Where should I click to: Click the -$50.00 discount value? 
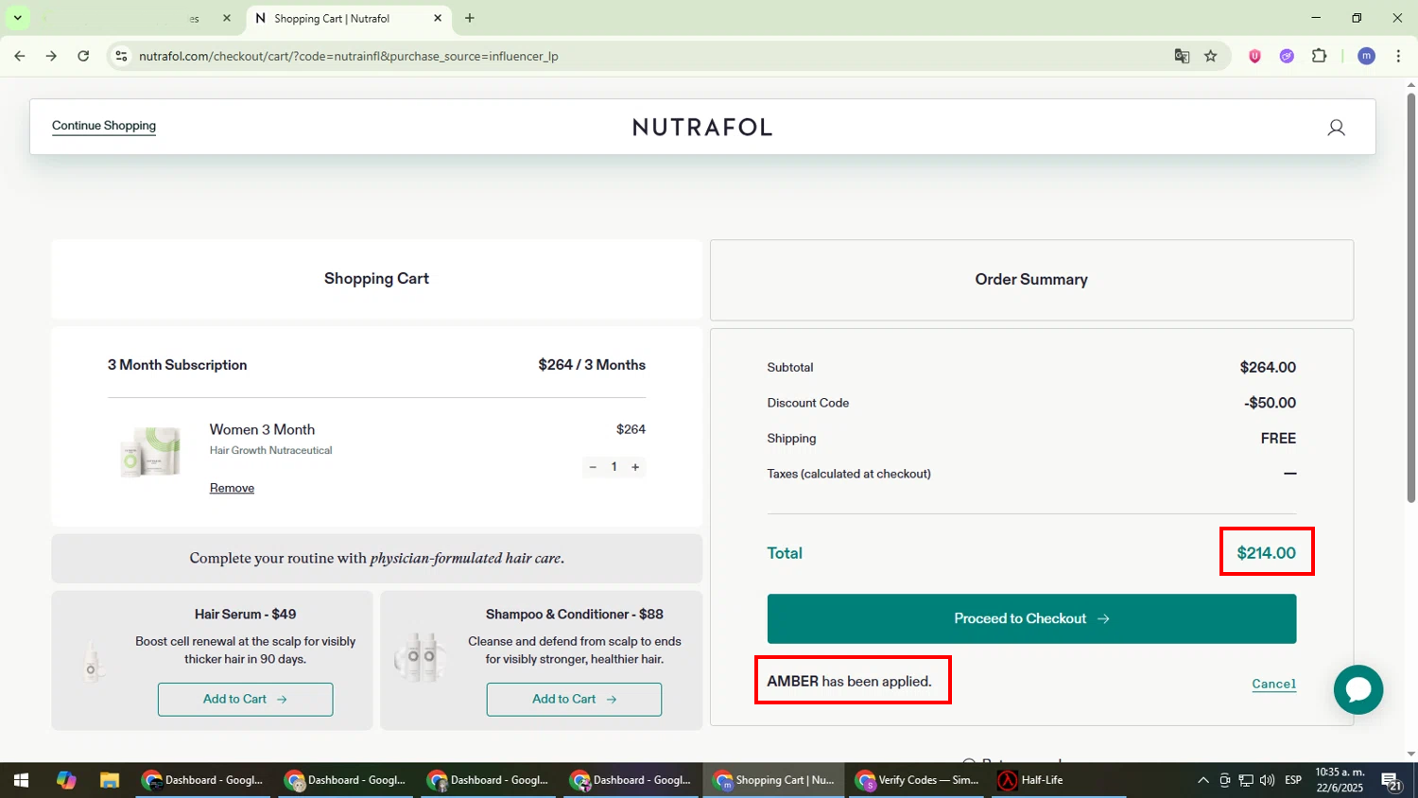pos(1270,403)
